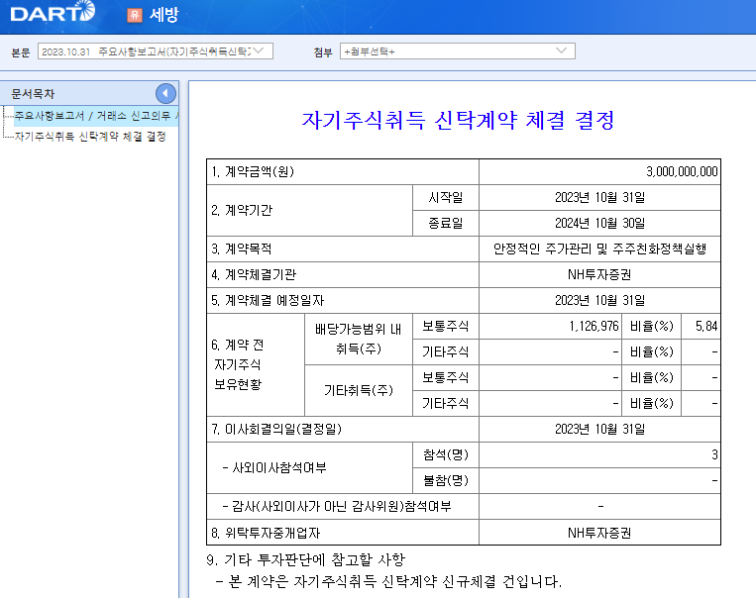Viewport: 756px width, 598px height.
Task: Click the 배당가능범위 내 취득(주) cell
Action: pyautogui.click(x=359, y=340)
